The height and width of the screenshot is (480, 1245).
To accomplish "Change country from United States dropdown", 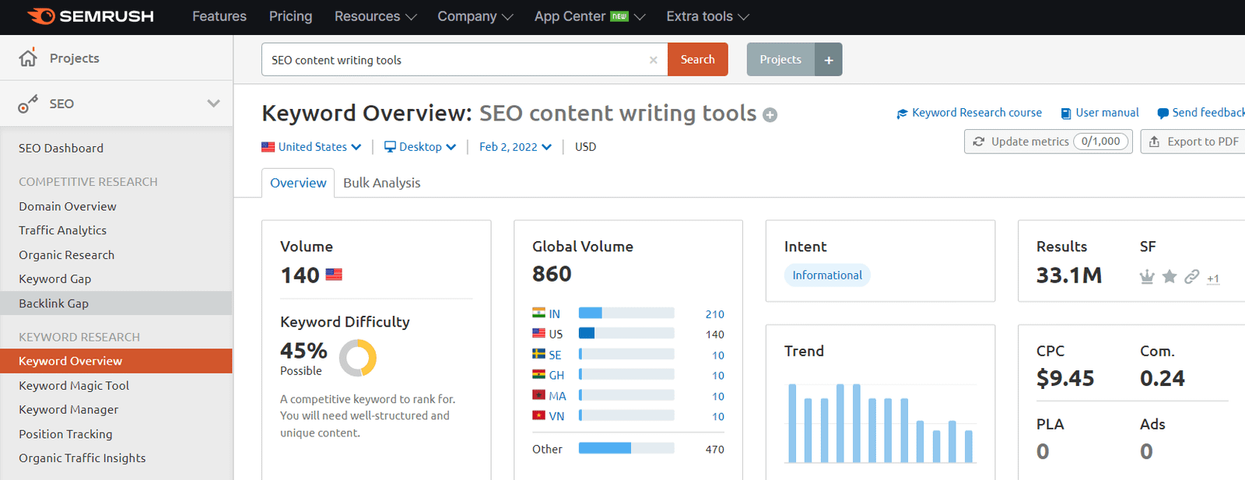I will pos(311,146).
